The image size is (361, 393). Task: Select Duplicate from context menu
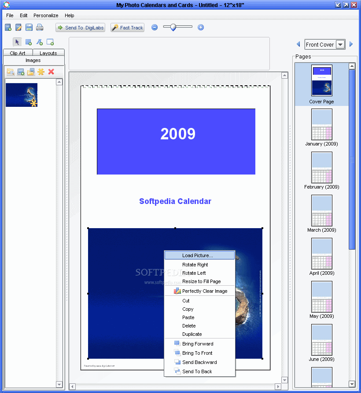[x=199, y=334]
